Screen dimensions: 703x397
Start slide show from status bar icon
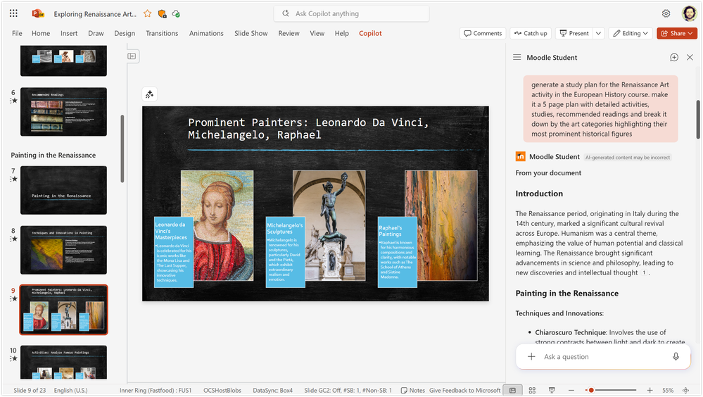552,390
